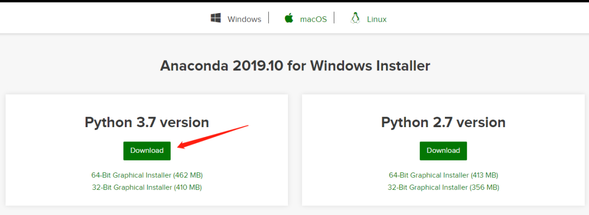This screenshot has height=215, width=589.
Task: Open 64-Bit Graphical Installer (462 MB) link
Action: (147, 175)
